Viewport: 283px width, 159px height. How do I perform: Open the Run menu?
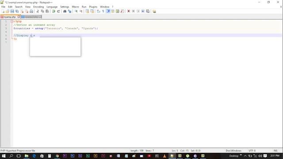84,7
